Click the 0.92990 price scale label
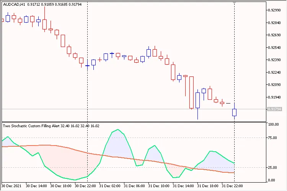 (x=274, y=10)
